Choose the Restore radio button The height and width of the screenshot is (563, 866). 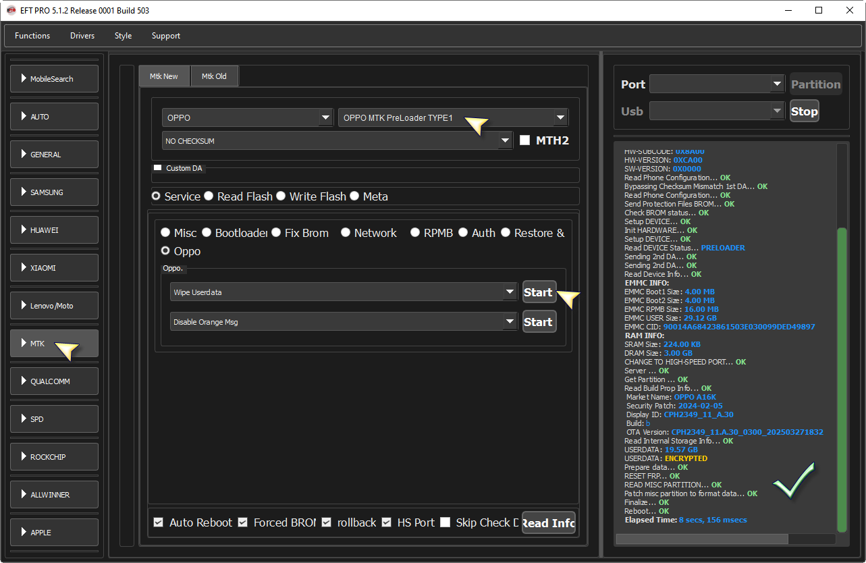point(506,233)
